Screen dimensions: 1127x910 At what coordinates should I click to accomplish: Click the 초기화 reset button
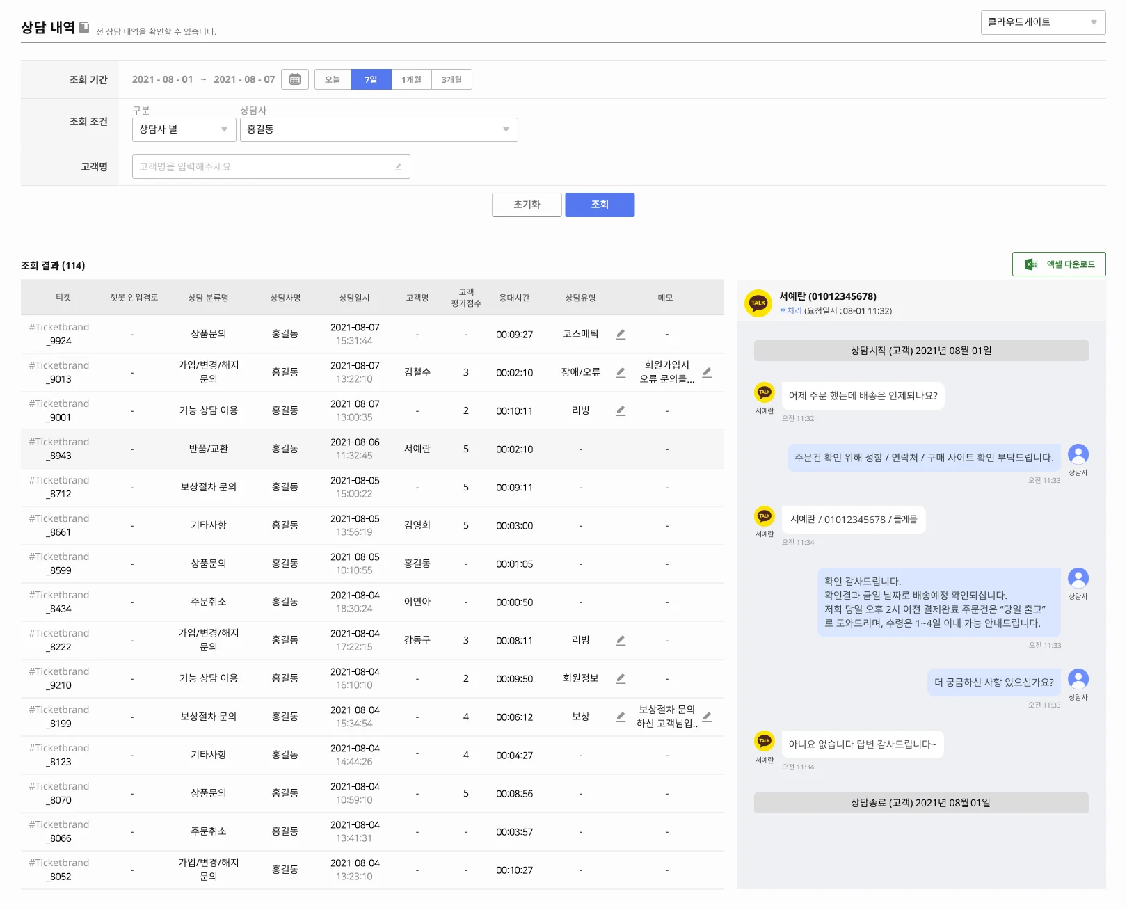[527, 205]
